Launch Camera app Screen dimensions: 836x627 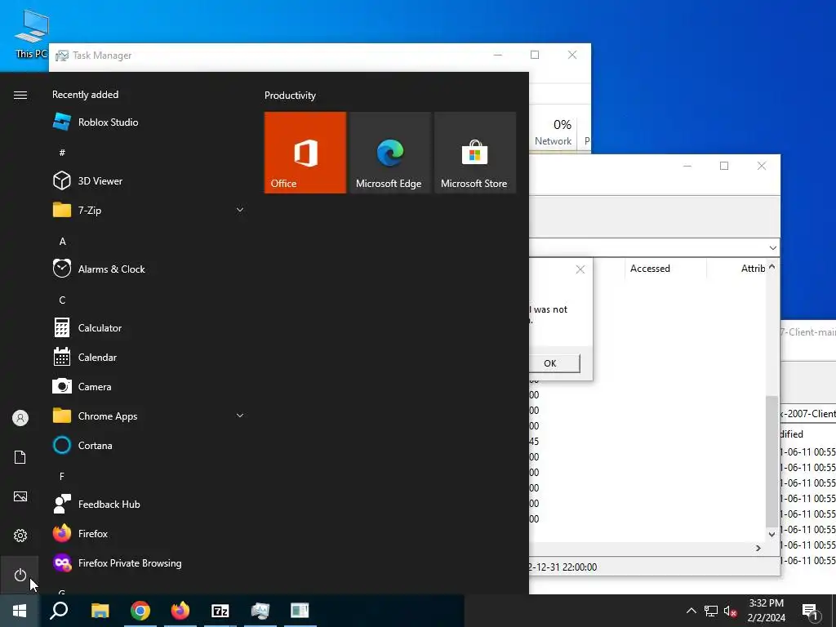[149, 386]
